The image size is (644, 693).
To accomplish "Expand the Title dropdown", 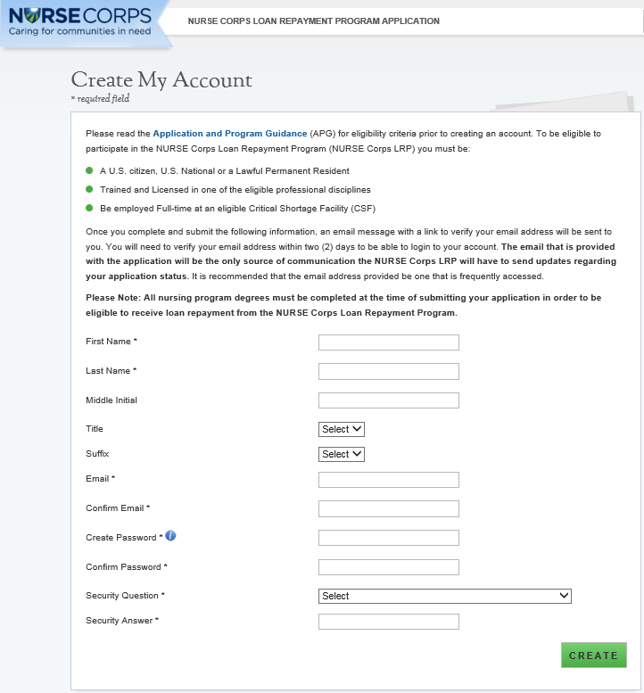I will [x=342, y=429].
